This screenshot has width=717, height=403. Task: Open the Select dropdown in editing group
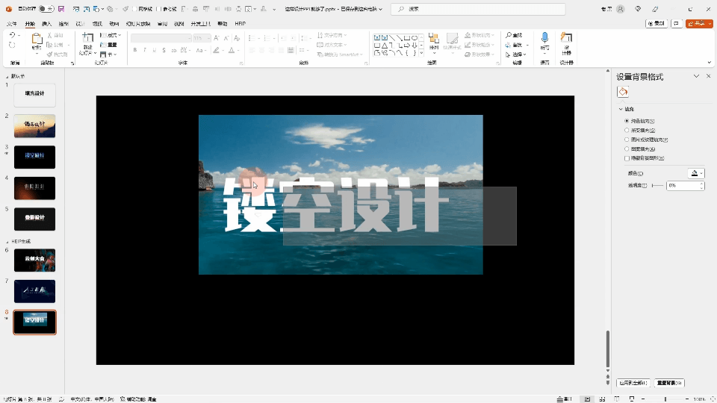(x=516, y=54)
